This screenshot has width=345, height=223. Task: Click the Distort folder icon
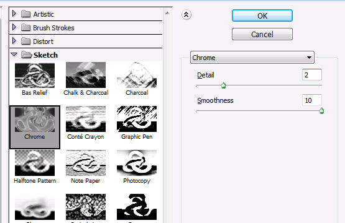pyautogui.click(x=25, y=42)
